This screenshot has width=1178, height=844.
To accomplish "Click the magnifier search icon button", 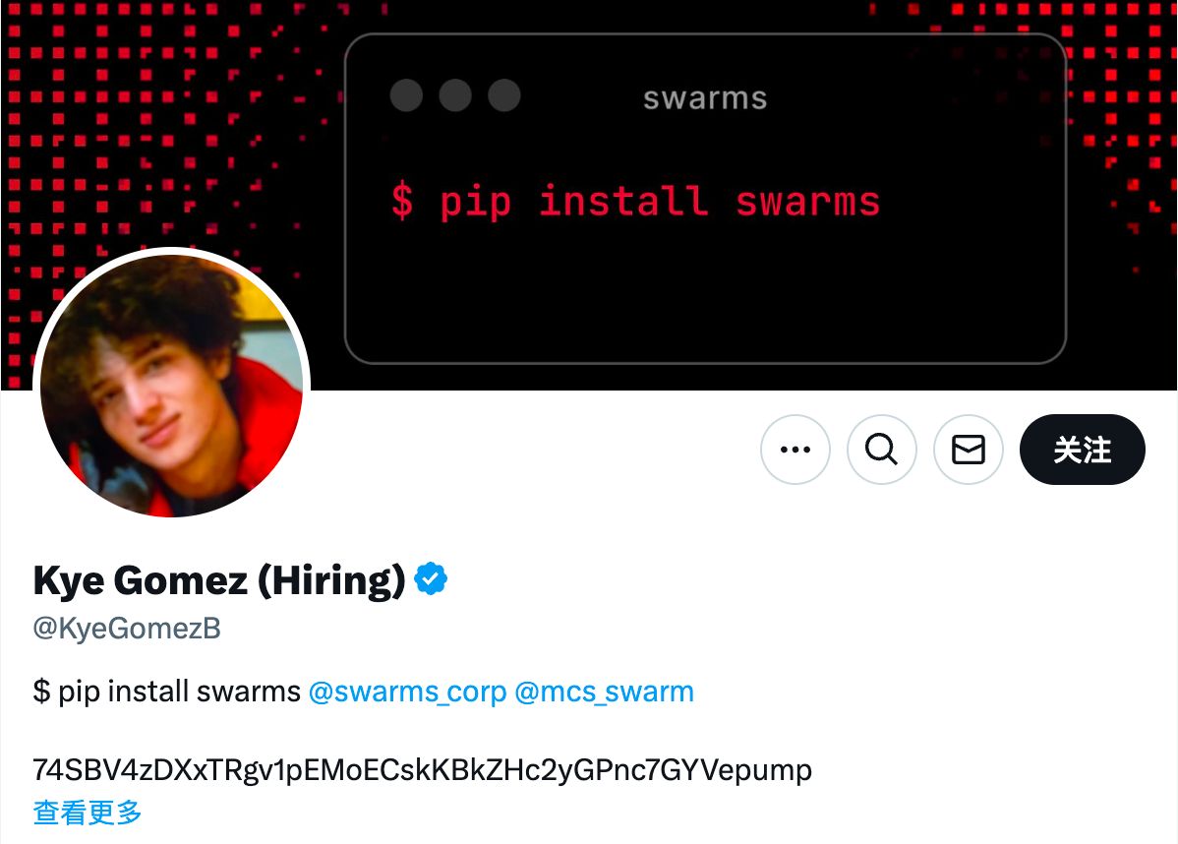I will click(x=881, y=450).
